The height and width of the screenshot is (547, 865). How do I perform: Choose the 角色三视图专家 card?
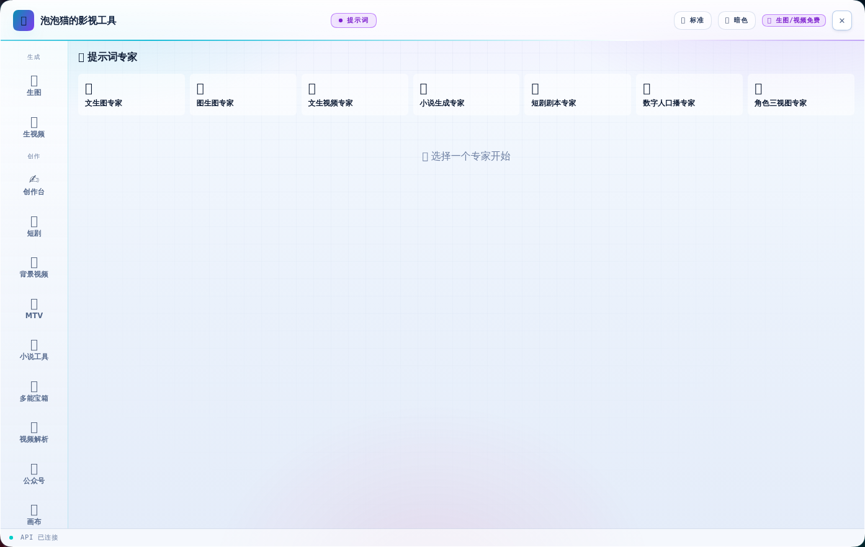point(801,94)
